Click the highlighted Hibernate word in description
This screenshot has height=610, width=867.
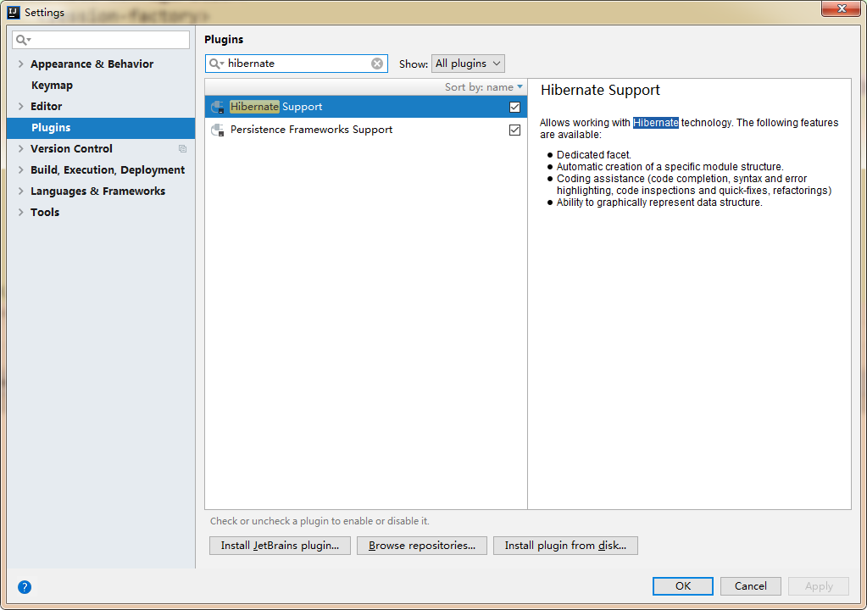coord(656,123)
